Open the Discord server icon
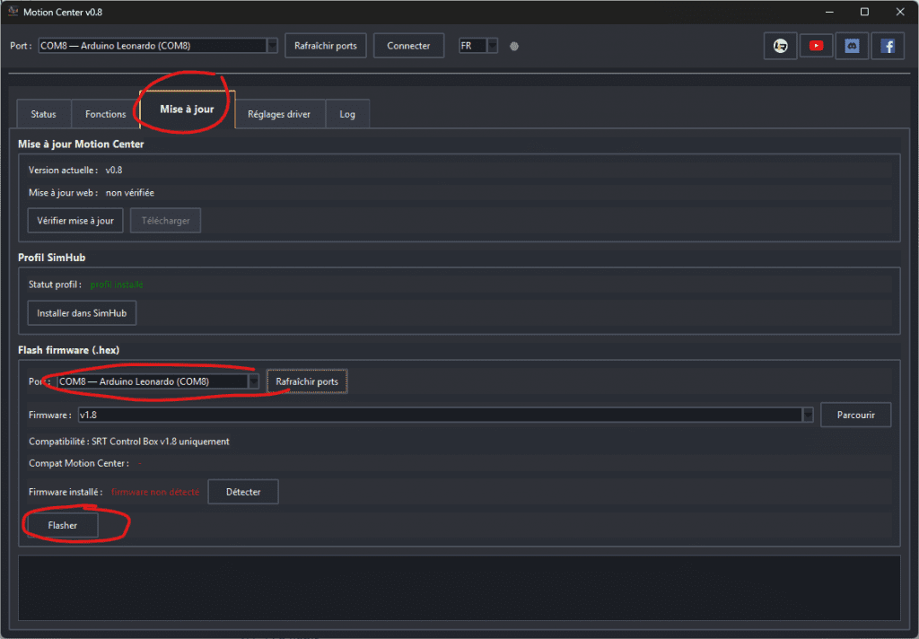The height and width of the screenshot is (639, 919). click(852, 46)
